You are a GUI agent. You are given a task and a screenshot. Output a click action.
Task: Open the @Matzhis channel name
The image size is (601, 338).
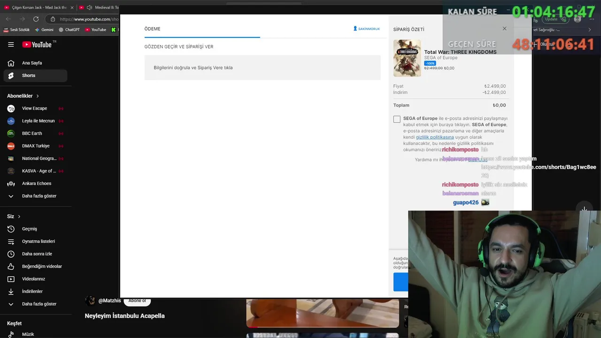point(110,300)
